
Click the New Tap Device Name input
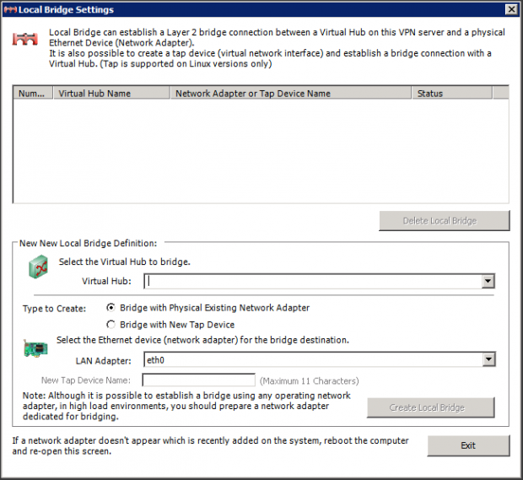click(199, 380)
